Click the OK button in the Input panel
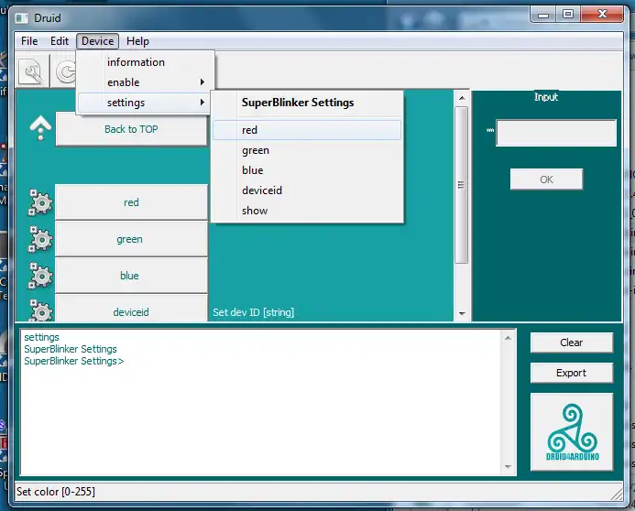635x511 pixels. point(546,179)
